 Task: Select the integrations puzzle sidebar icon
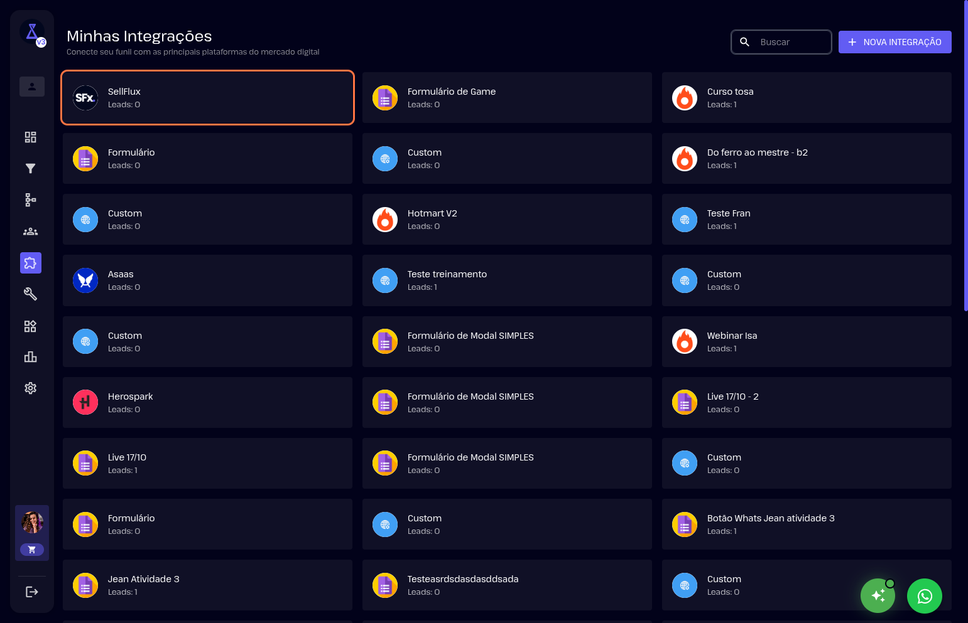click(x=30, y=263)
